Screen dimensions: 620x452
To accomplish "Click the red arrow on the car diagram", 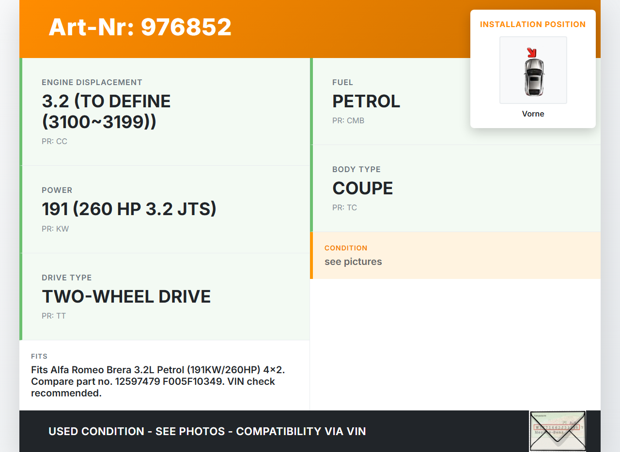I will 532,52.
